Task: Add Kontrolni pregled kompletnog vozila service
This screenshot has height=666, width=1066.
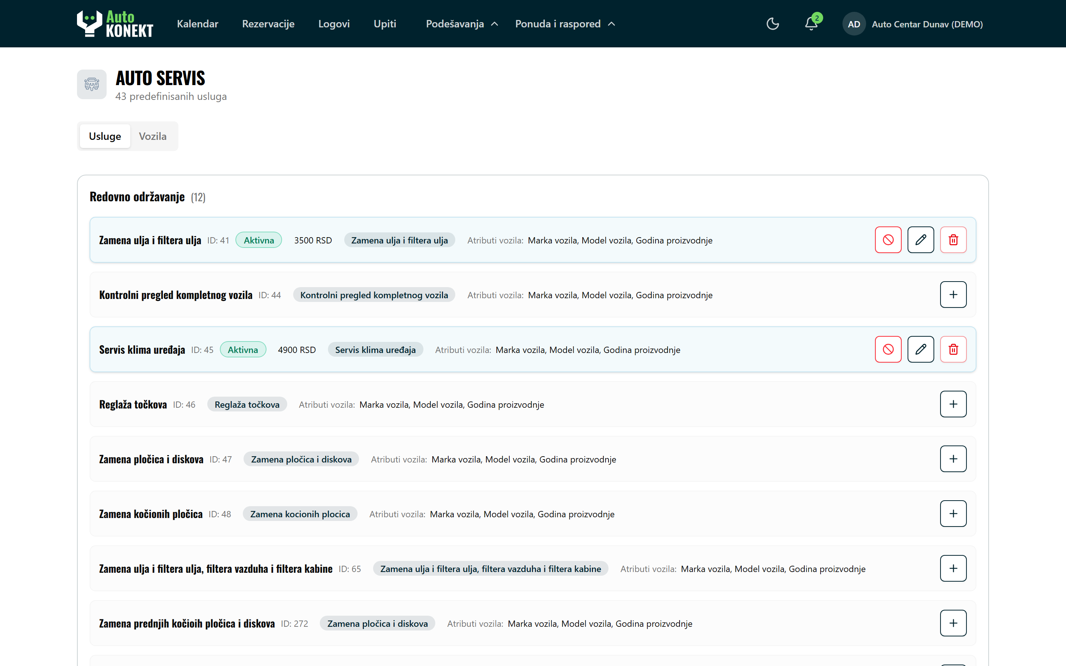Action: point(953,295)
